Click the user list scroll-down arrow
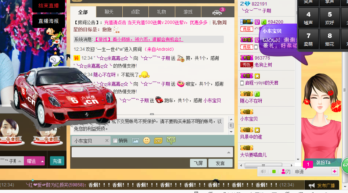The image size is (348, 193). coord(298,160)
